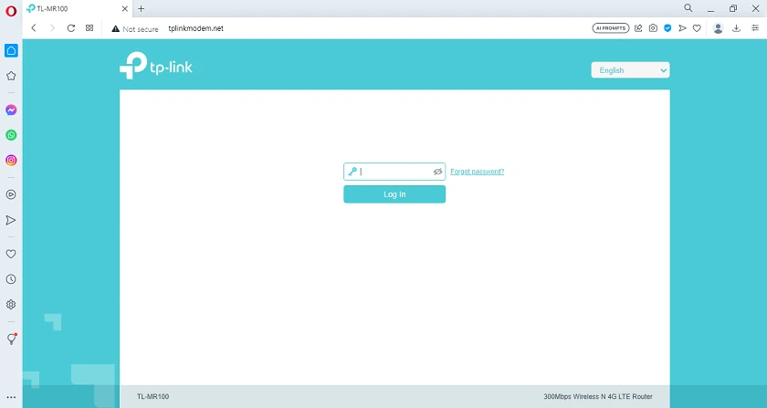
Task: Open the Downloads icon
Action: point(736,28)
